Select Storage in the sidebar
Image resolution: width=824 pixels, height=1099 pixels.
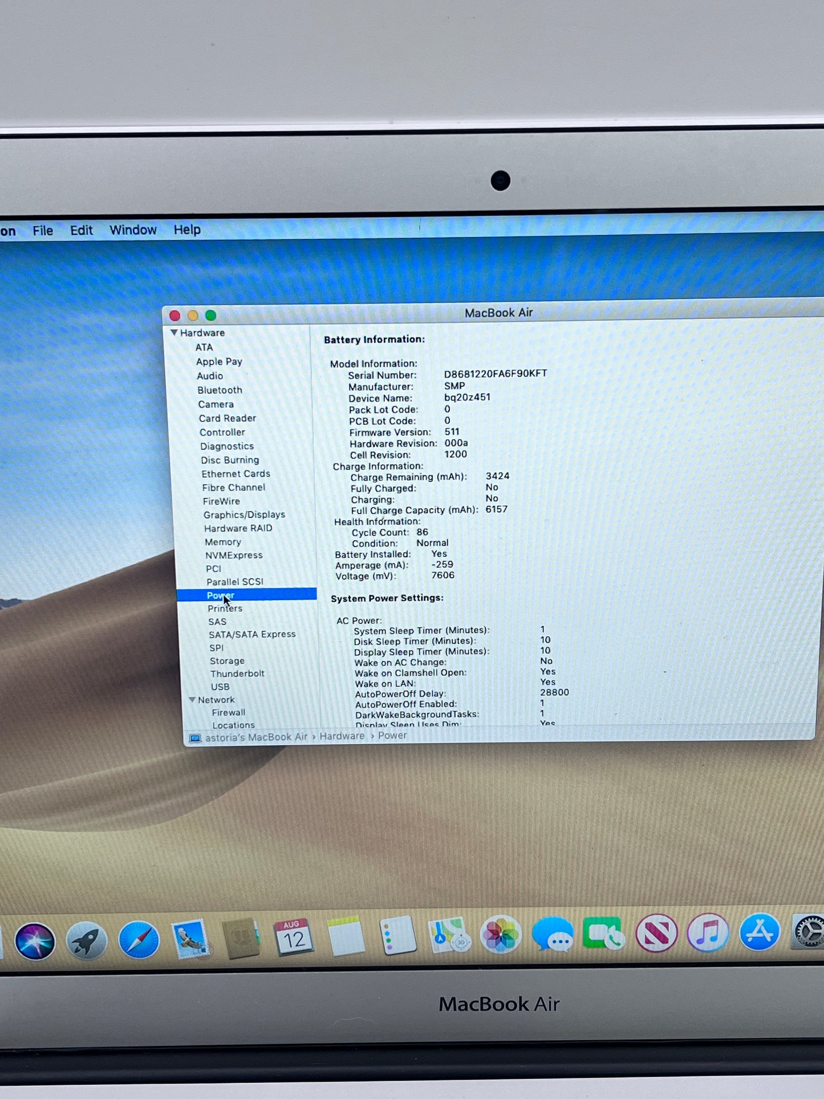(227, 661)
